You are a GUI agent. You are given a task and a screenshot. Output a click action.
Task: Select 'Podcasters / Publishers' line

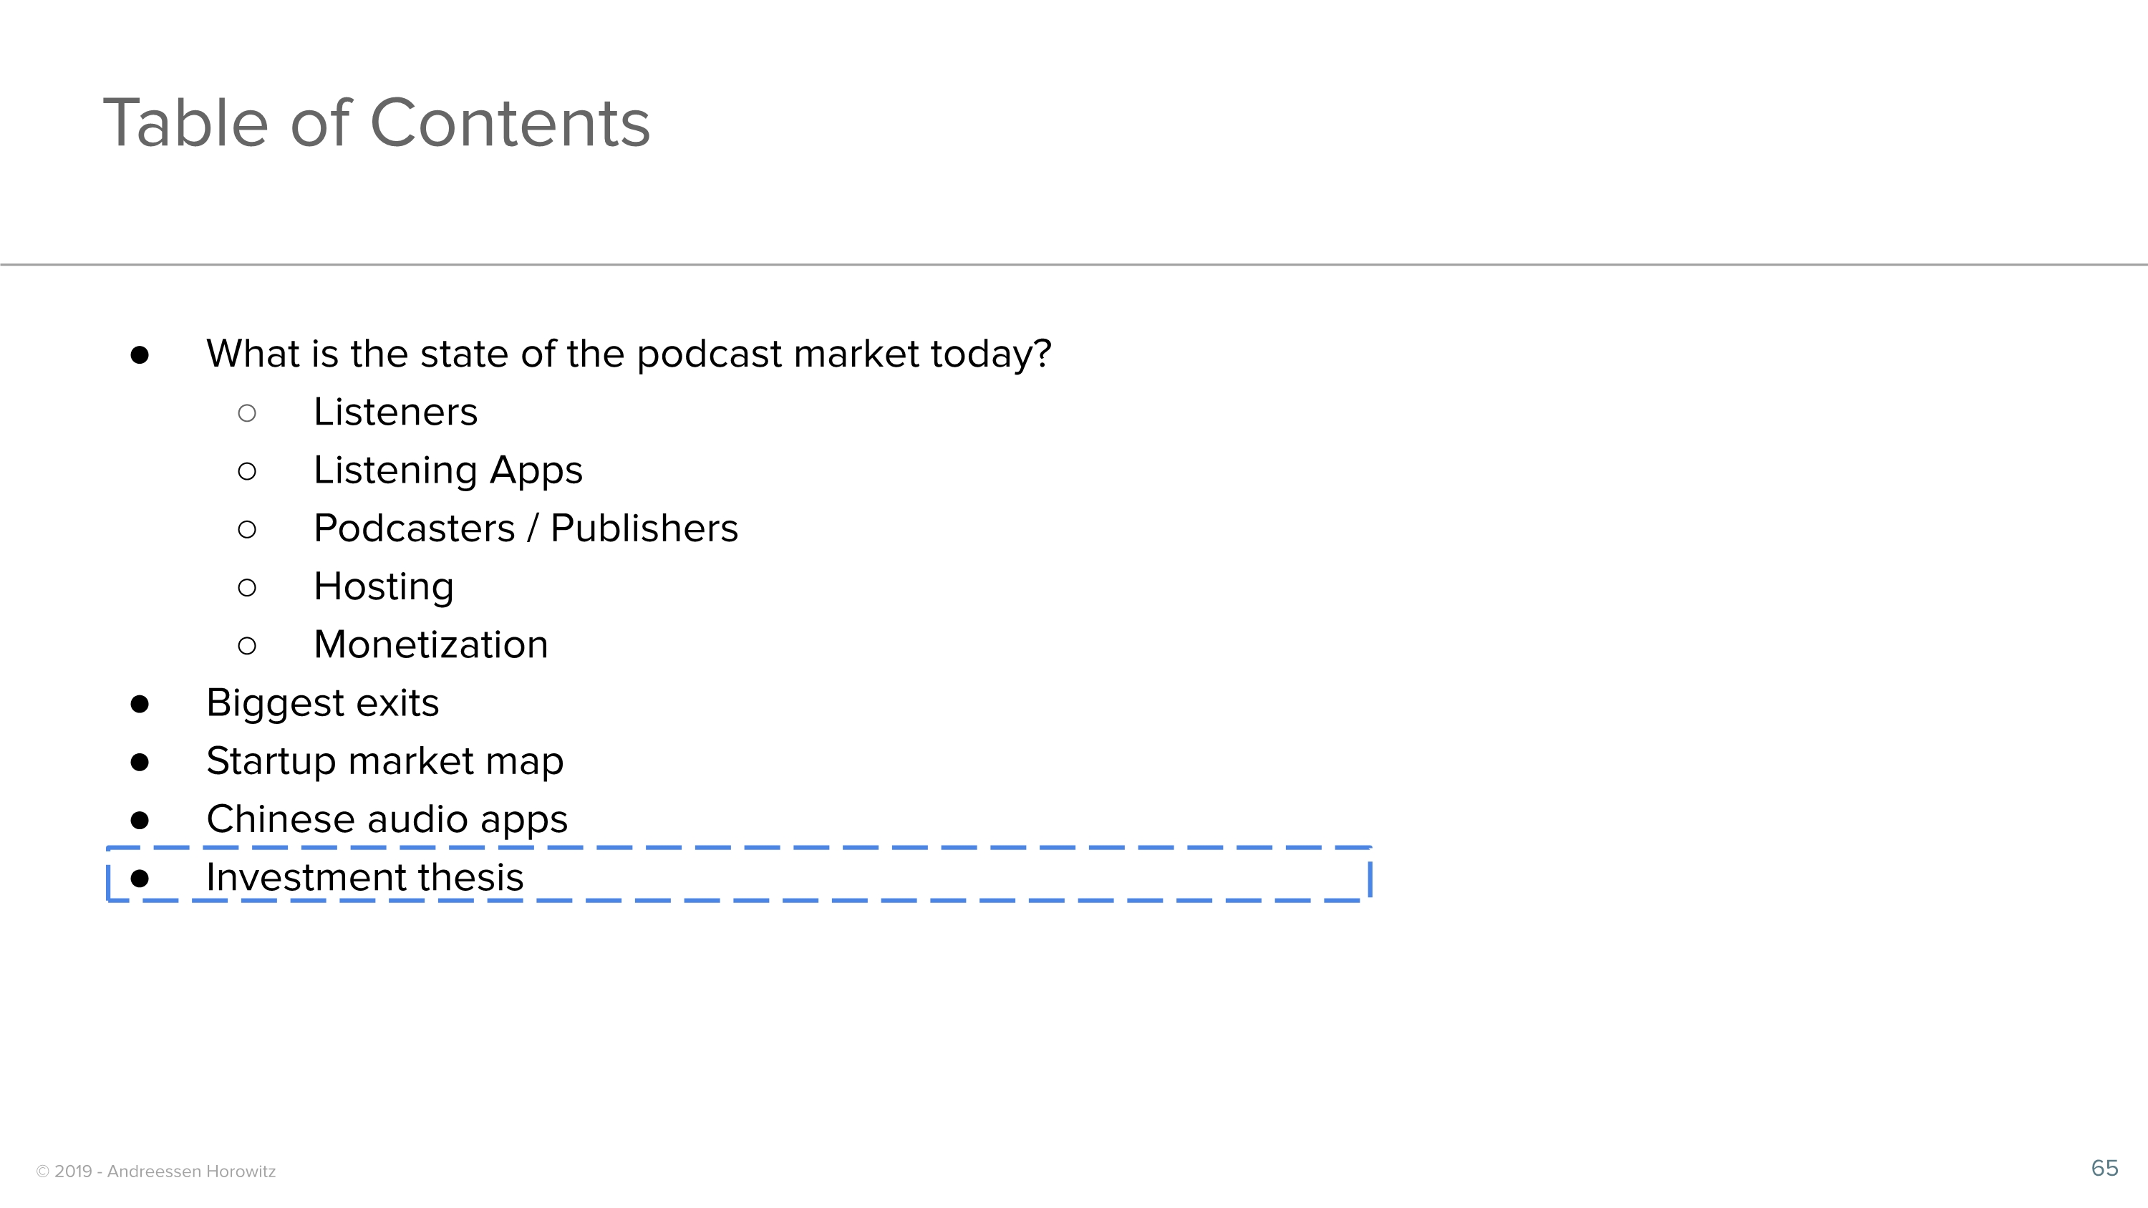[526, 528]
